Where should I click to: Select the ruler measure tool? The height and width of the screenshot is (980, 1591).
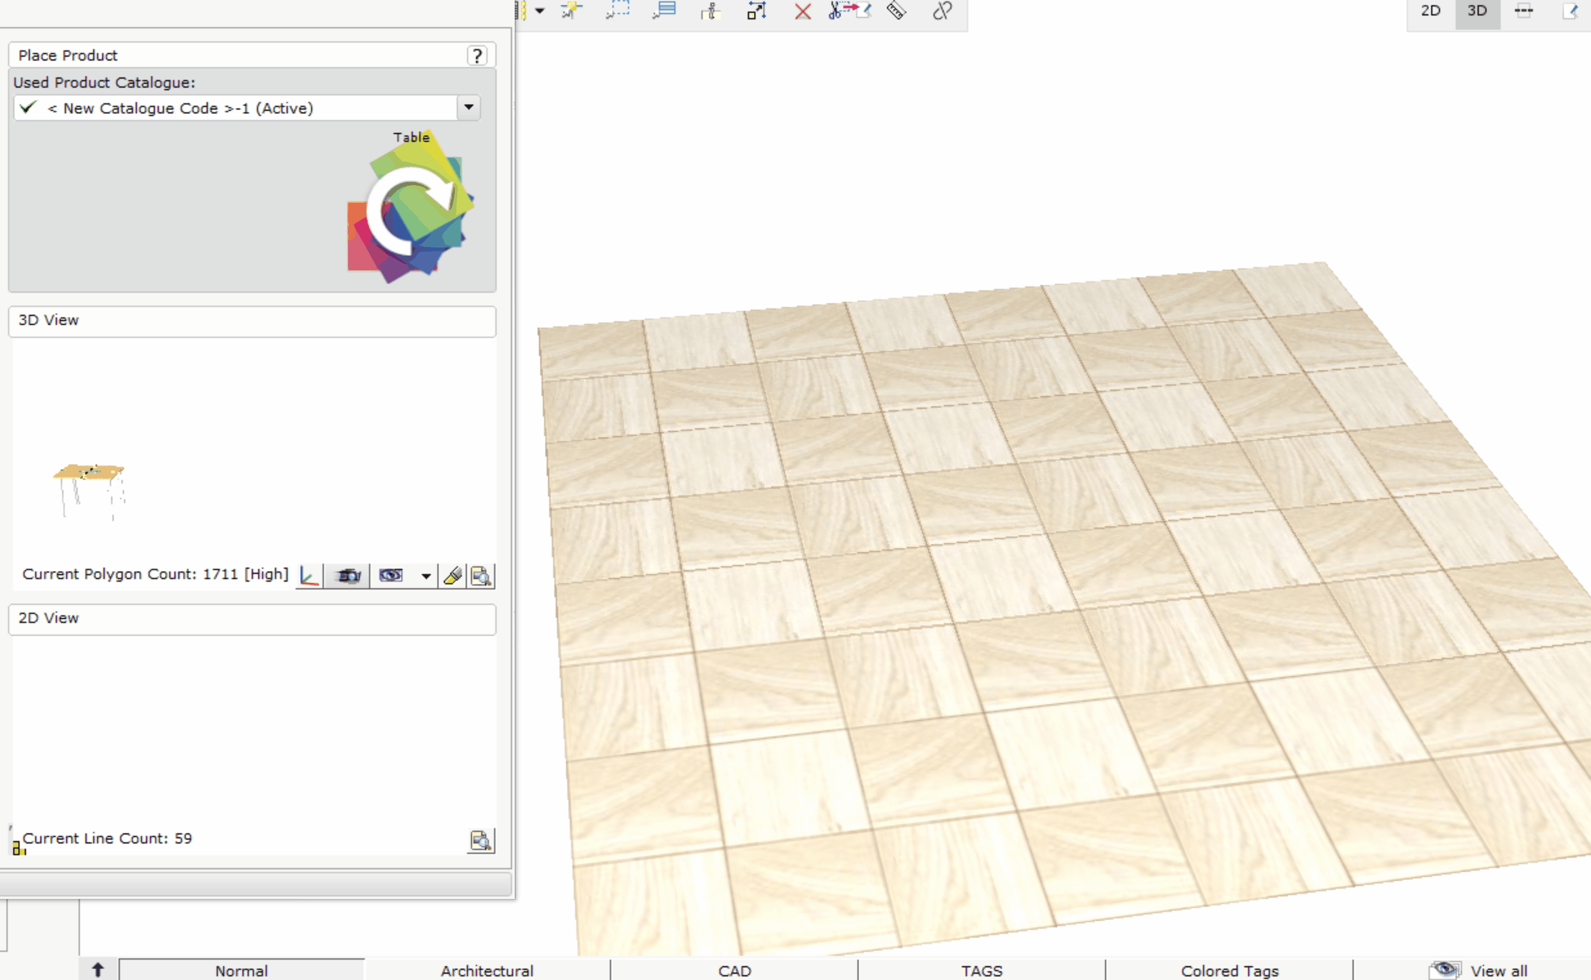pos(896,10)
